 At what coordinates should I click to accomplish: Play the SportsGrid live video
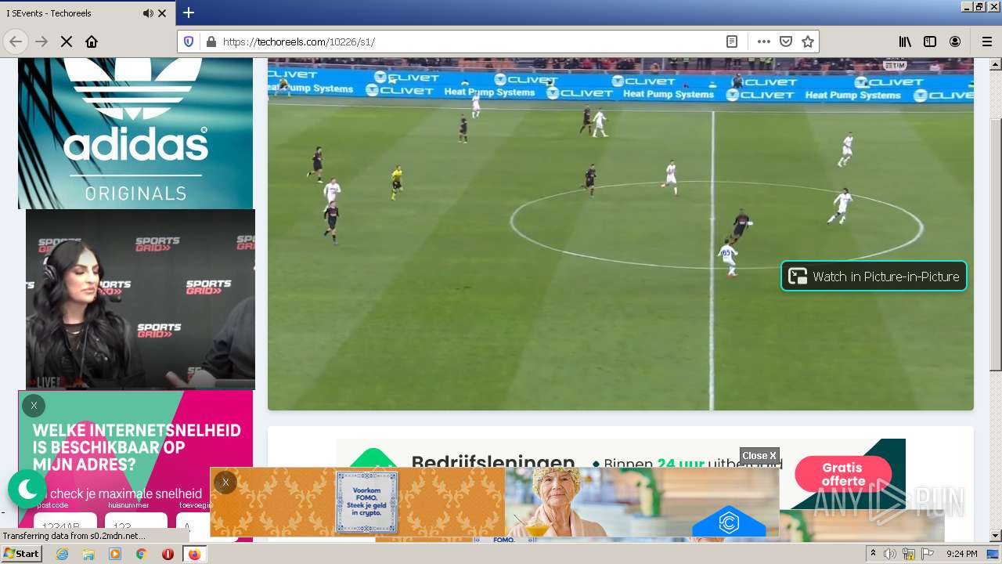click(x=140, y=299)
